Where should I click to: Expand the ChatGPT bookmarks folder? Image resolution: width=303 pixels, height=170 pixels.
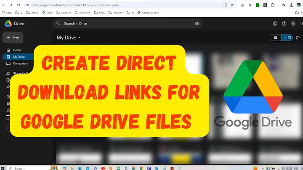pos(64,13)
